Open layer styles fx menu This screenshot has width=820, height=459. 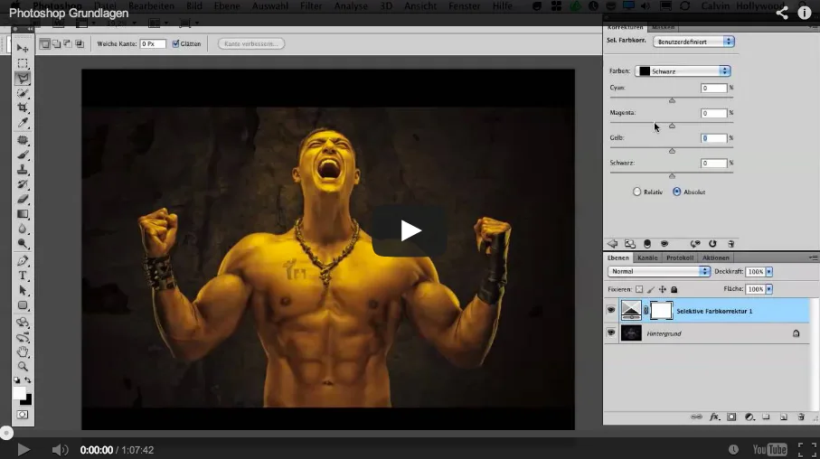714,417
